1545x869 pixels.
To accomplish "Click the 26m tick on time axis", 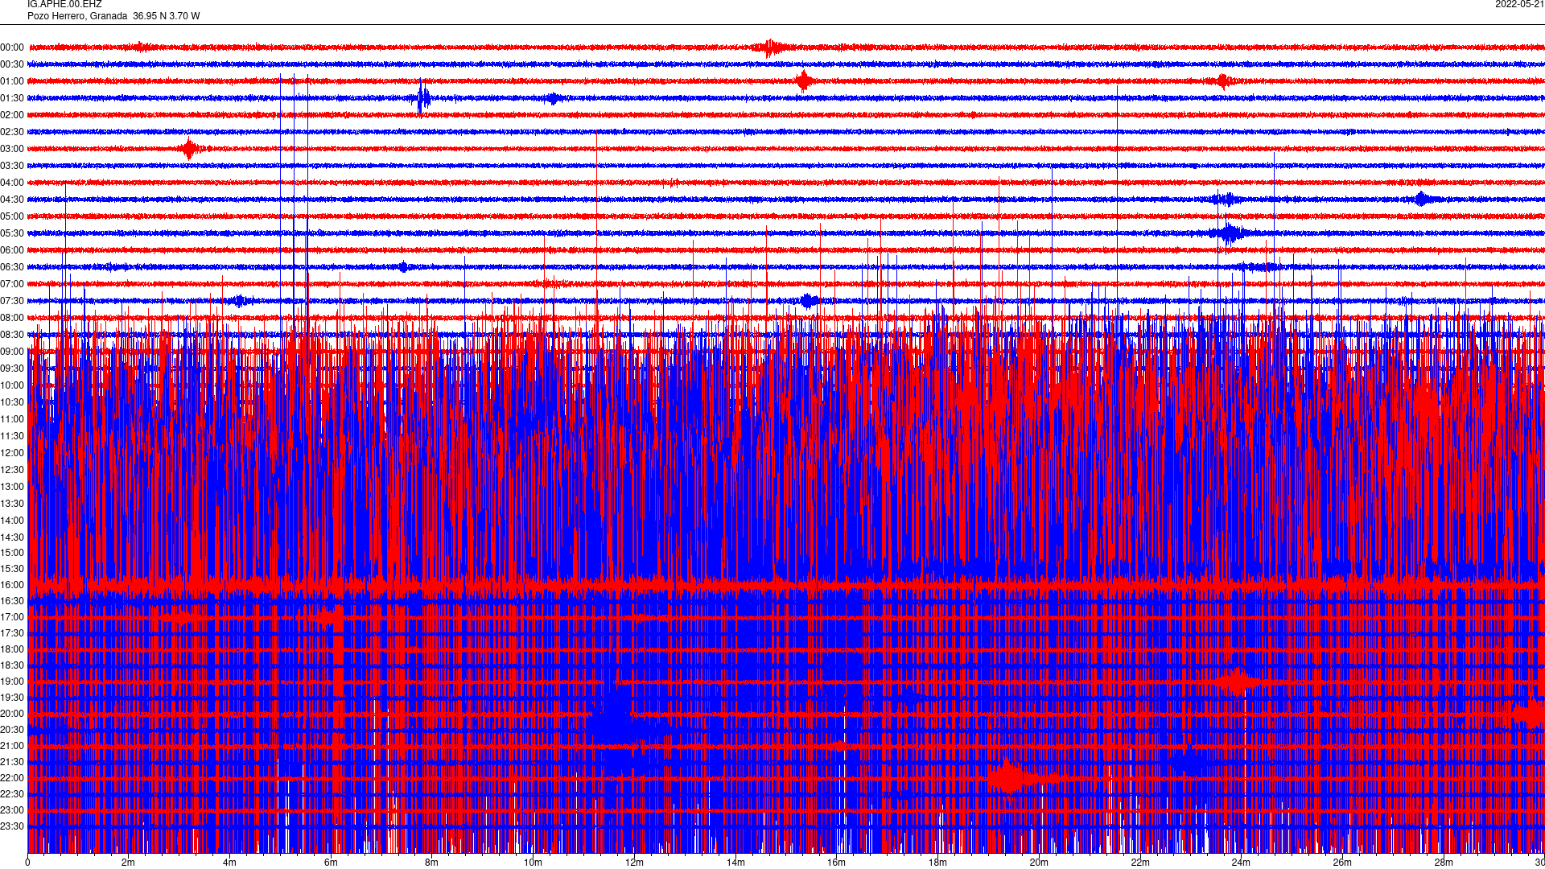I will pos(1342,863).
